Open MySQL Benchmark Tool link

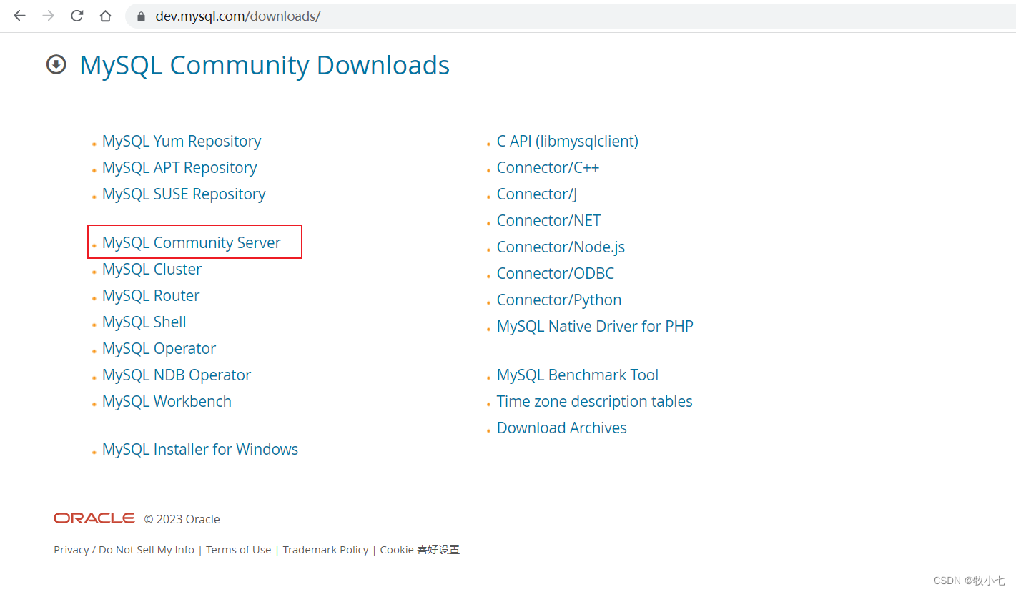point(578,375)
